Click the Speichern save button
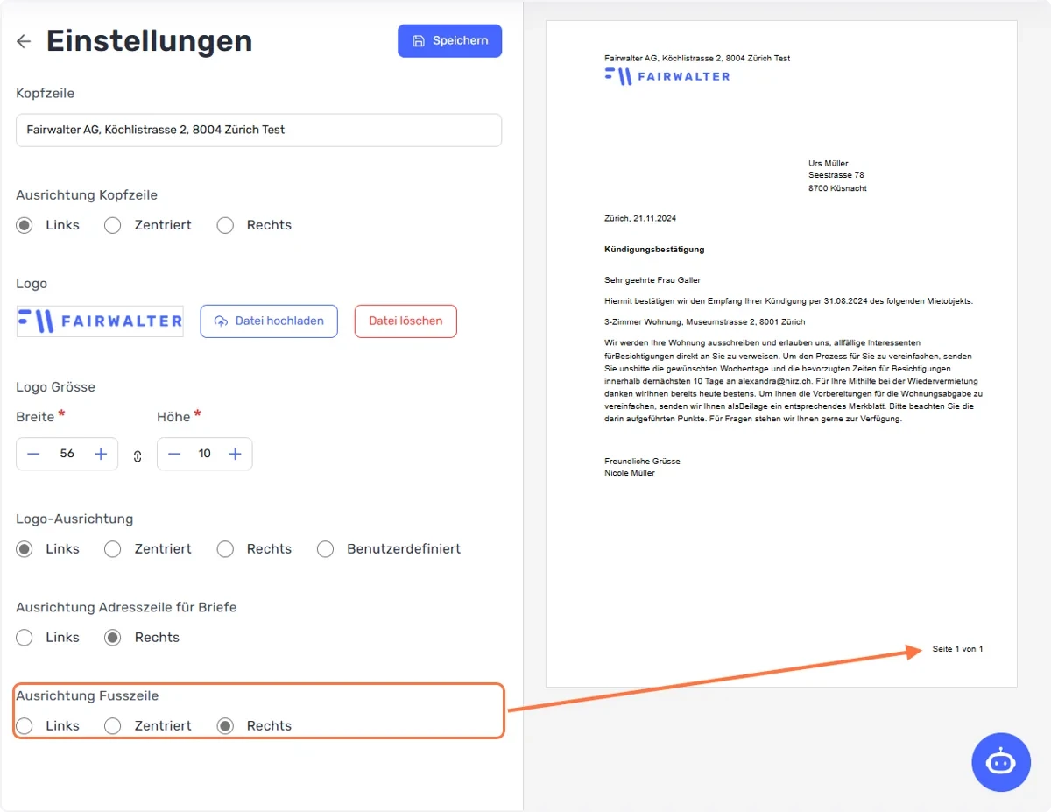The image size is (1051, 812). [449, 41]
